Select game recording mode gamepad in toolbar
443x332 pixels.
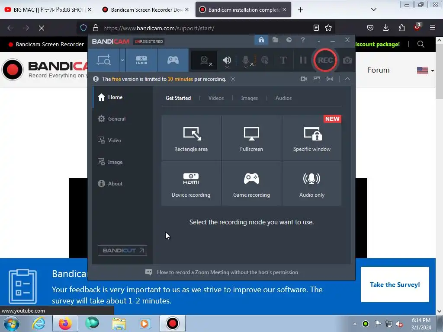click(x=173, y=60)
